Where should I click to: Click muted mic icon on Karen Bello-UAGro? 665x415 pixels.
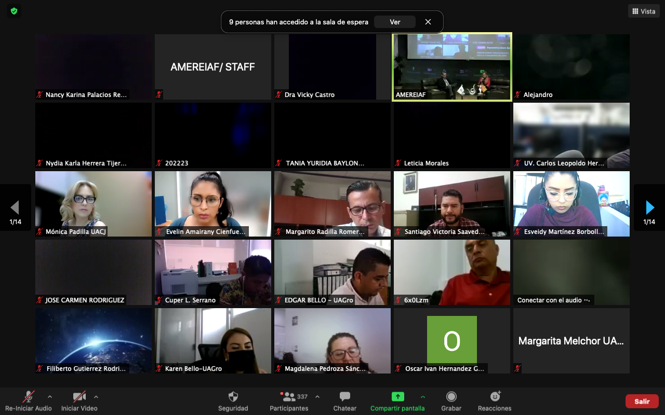(x=159, y=369)
